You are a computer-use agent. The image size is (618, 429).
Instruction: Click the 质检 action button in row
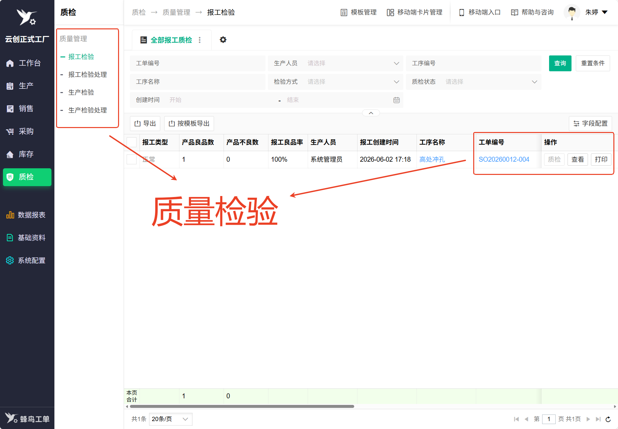coord(554,159)
